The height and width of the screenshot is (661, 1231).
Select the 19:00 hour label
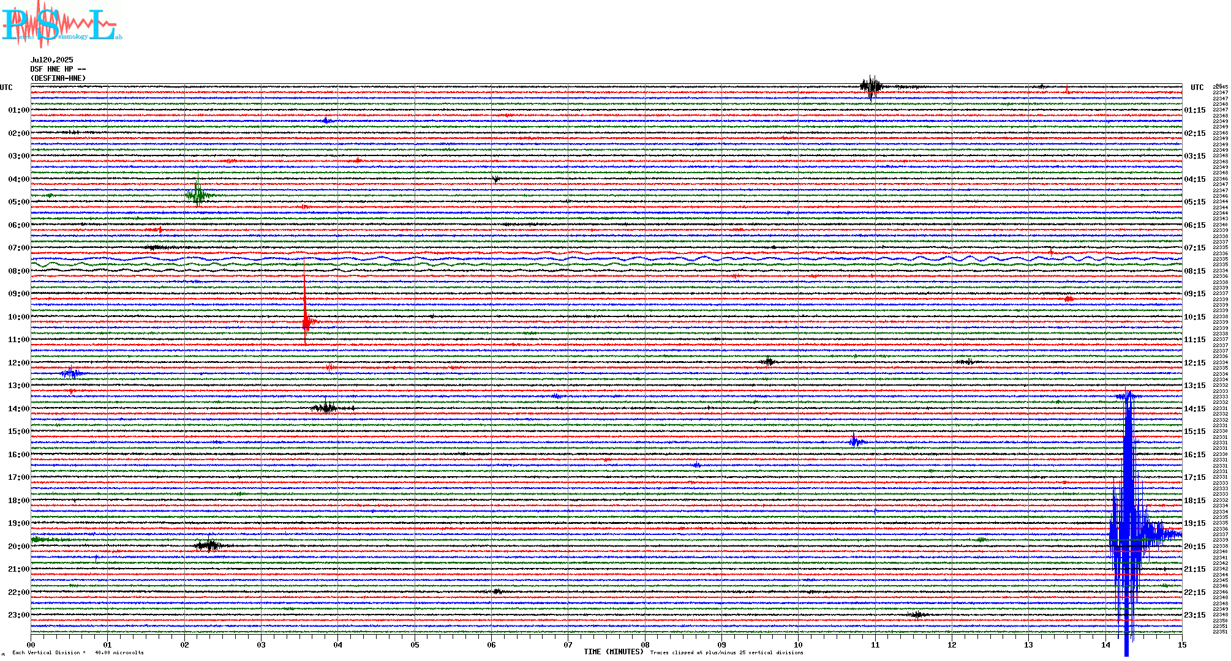[19, 523]
